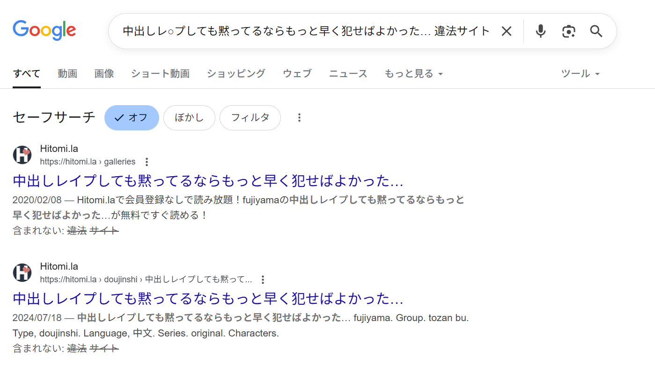This screenshot has width=655, height=372.
Task: Click inside the search query input field
Action: coord(304,31)
